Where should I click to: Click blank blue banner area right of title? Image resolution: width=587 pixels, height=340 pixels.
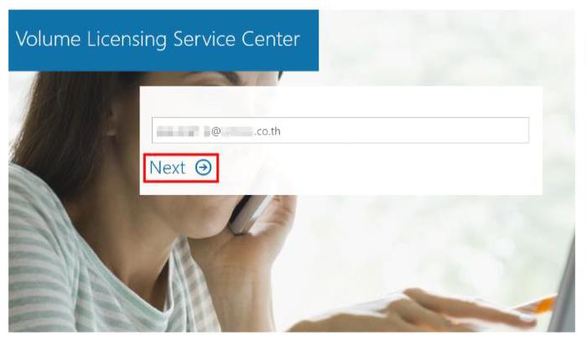click(x=309, y=40)
